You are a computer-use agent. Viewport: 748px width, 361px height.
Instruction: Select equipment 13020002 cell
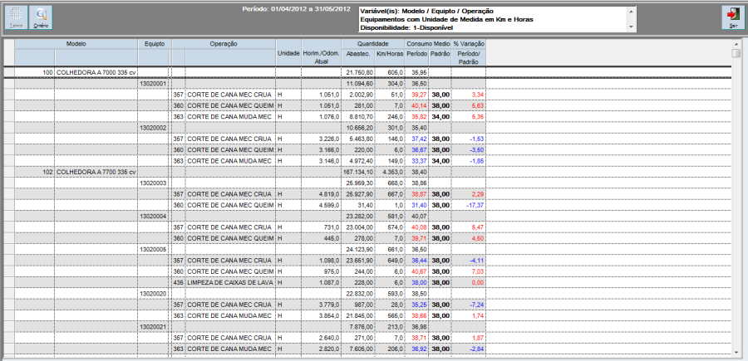point(153,128)
